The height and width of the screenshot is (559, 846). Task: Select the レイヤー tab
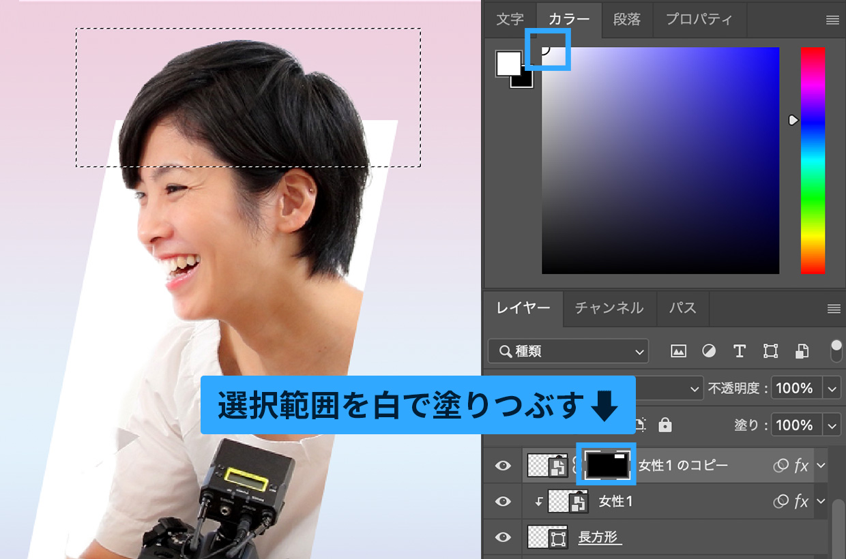523,308
